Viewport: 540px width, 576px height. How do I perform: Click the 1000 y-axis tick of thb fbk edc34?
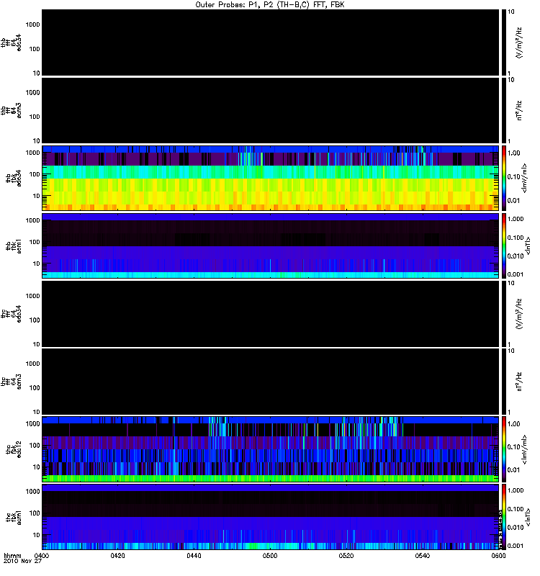[32, 153]
